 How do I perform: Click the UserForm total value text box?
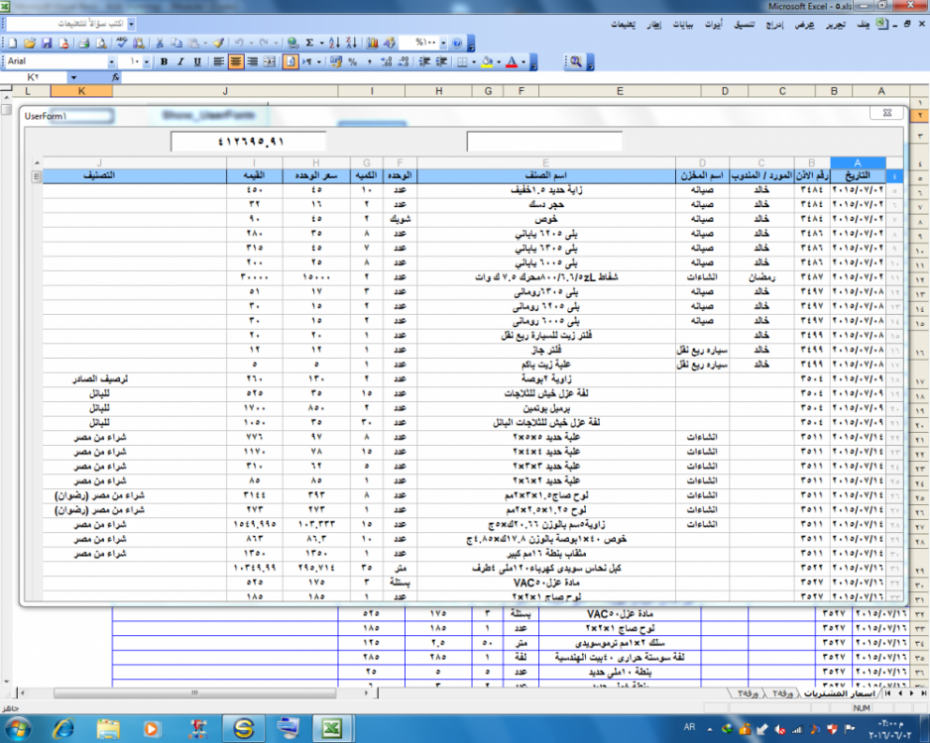[248, 142]
